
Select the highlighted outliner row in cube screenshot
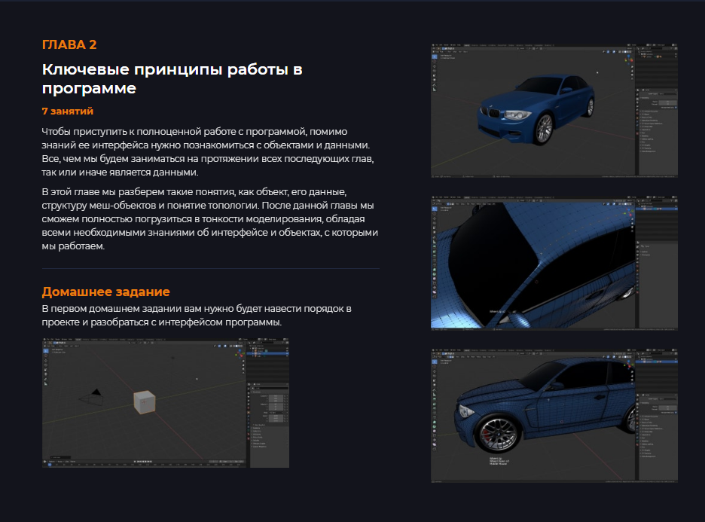click(x=267, y=353)
